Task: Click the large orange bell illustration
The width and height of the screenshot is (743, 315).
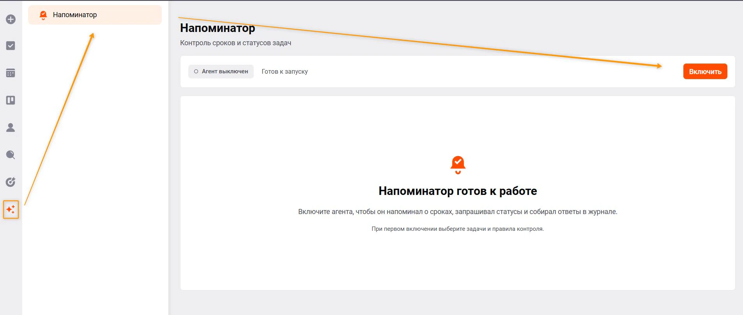Action: tap(458, 165)
